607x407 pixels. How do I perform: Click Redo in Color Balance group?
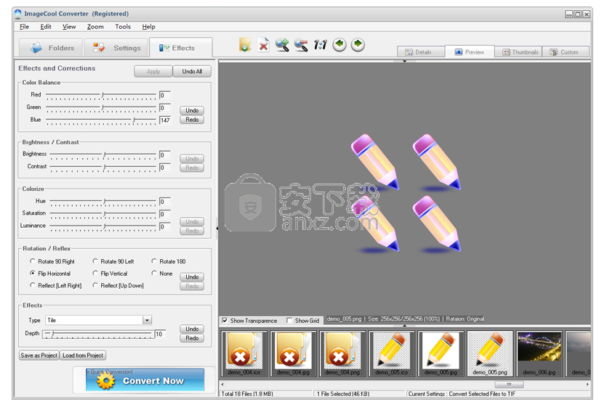point(192,120)
